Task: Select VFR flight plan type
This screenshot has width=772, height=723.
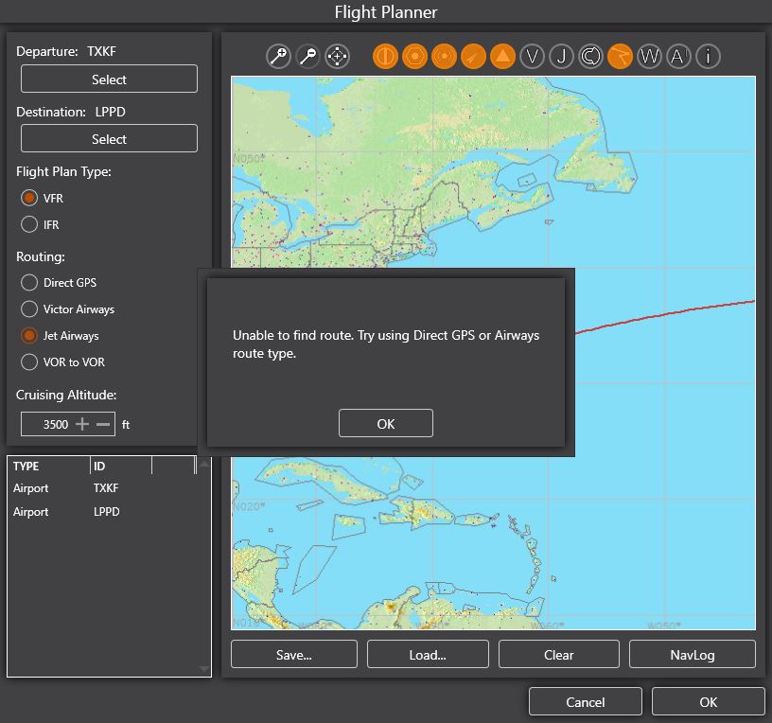Action: 29,199
